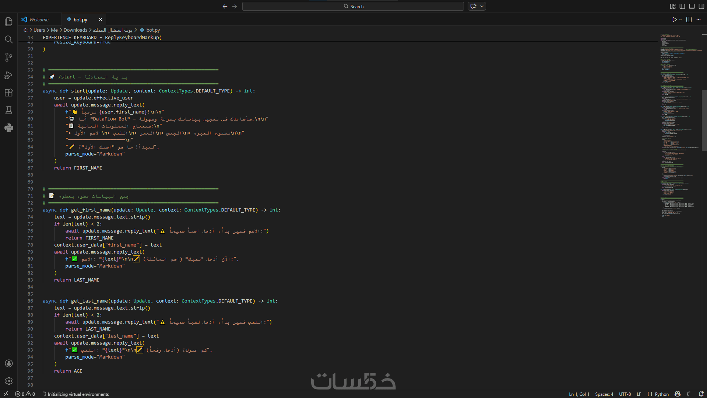Click the notifications bell in status bar
The width and height of the screenshot is (707, 398).
click(701, 394)
